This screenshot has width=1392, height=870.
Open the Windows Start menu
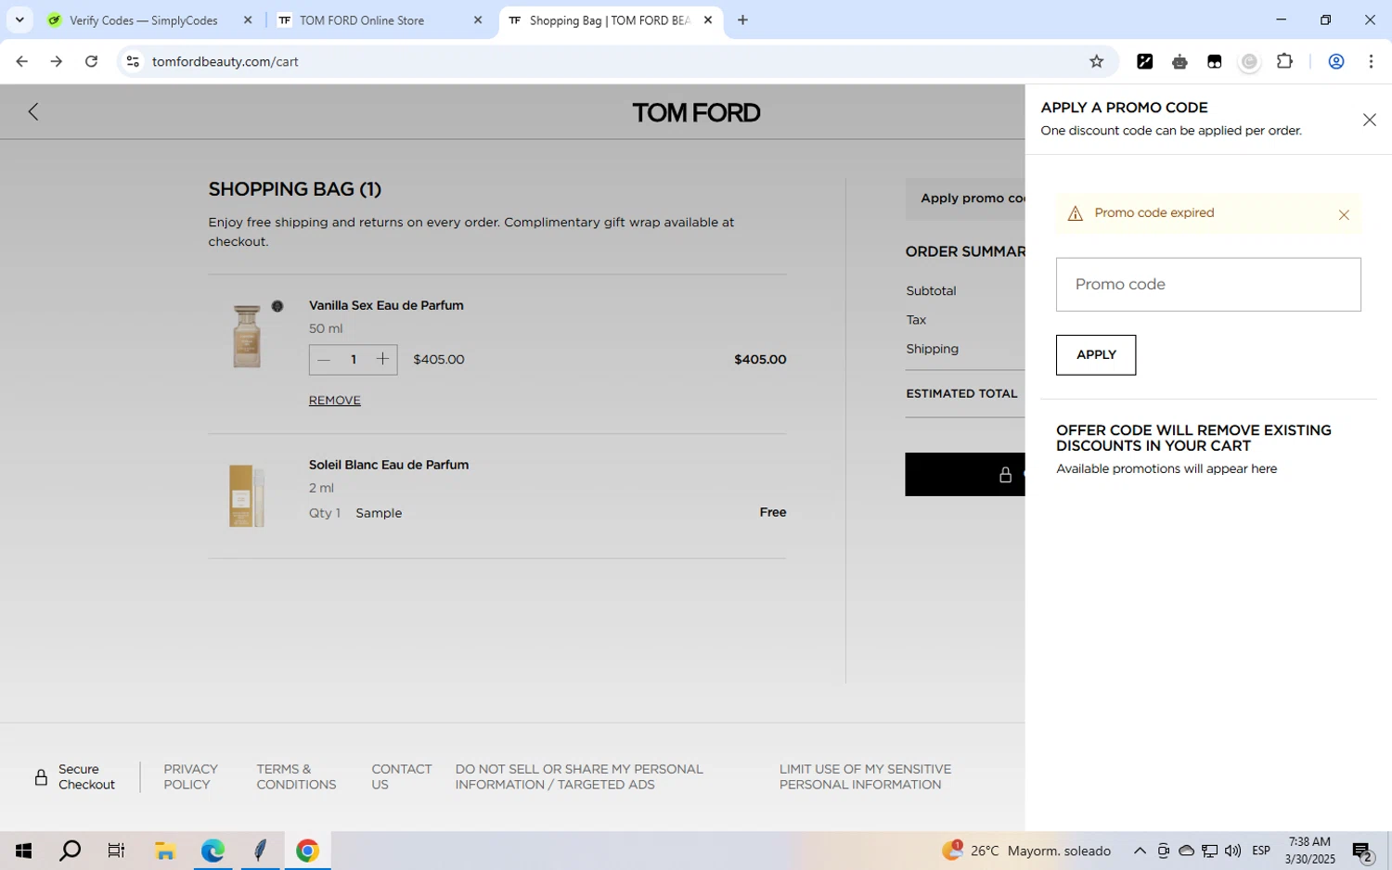coord(23,851)
